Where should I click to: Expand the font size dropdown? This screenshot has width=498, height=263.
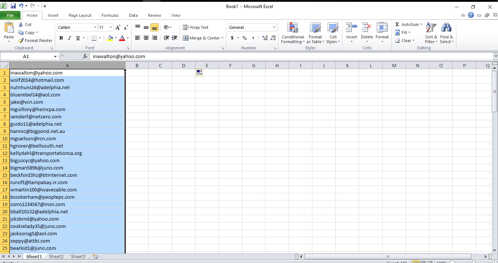tap(111, 27)
